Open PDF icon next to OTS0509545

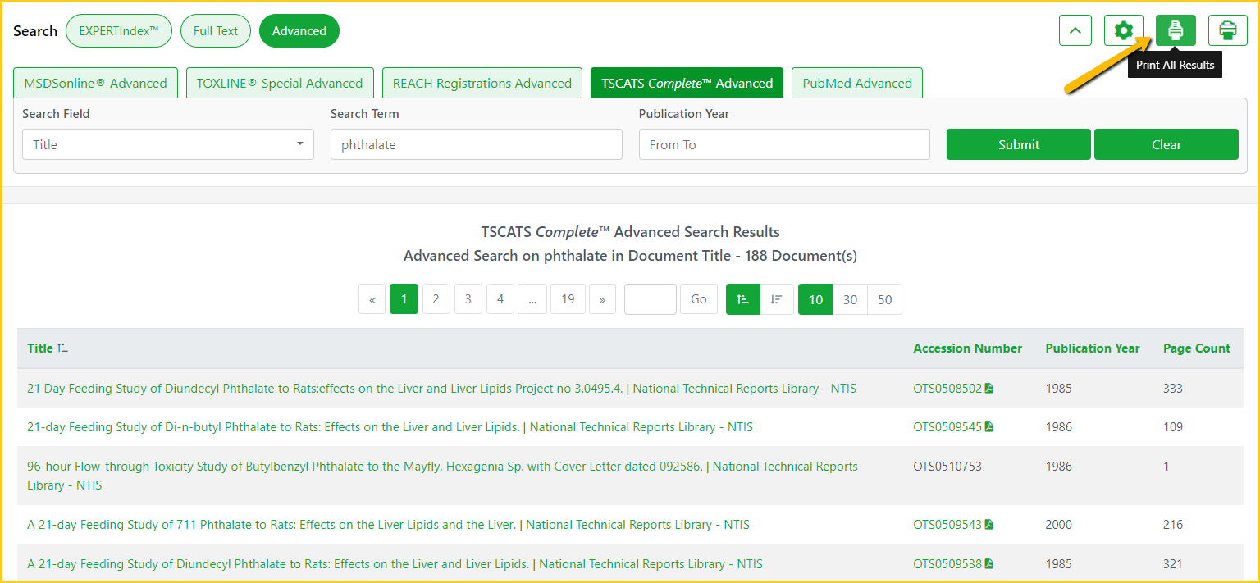[989, 427]
